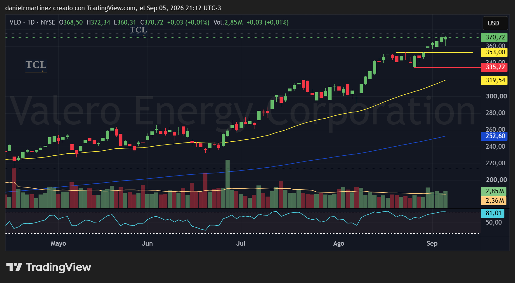The height and width of the screenshot is (283, 515).
Task: Click the 220,00 price axis label
Action: pos(495,163)
